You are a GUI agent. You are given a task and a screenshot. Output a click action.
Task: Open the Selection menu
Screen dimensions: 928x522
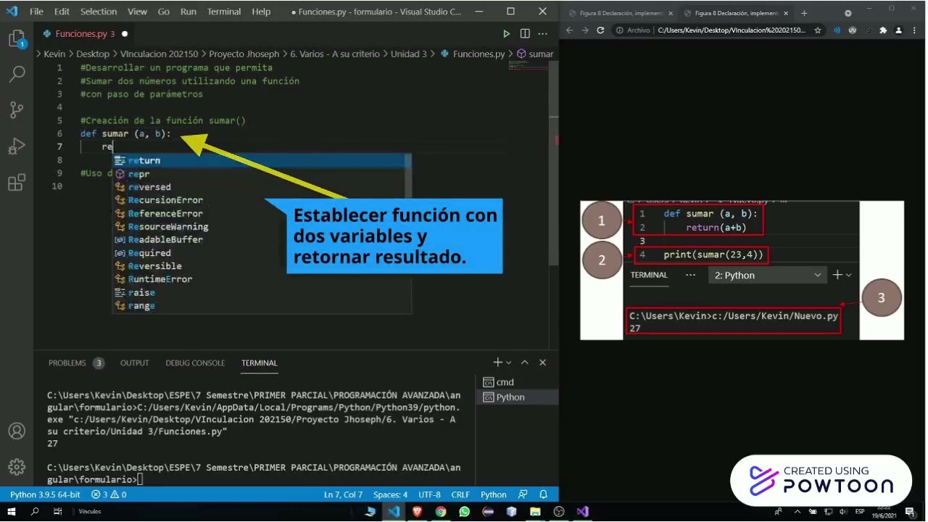(x=99, y=12)
